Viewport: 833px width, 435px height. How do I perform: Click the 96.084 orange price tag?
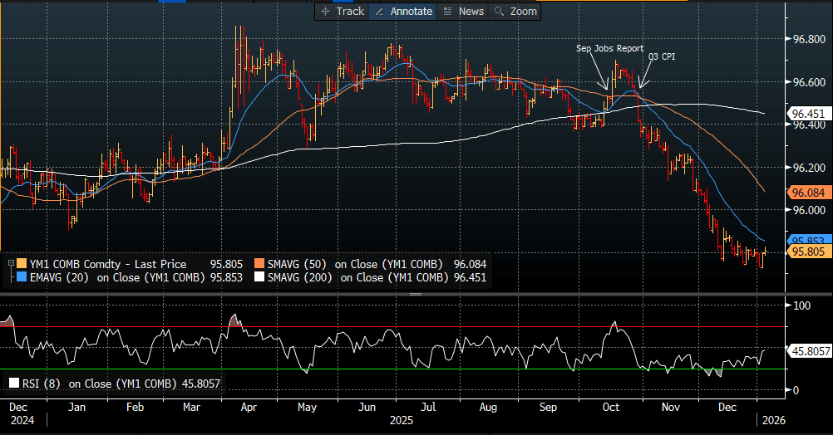(x=809, y=193)
